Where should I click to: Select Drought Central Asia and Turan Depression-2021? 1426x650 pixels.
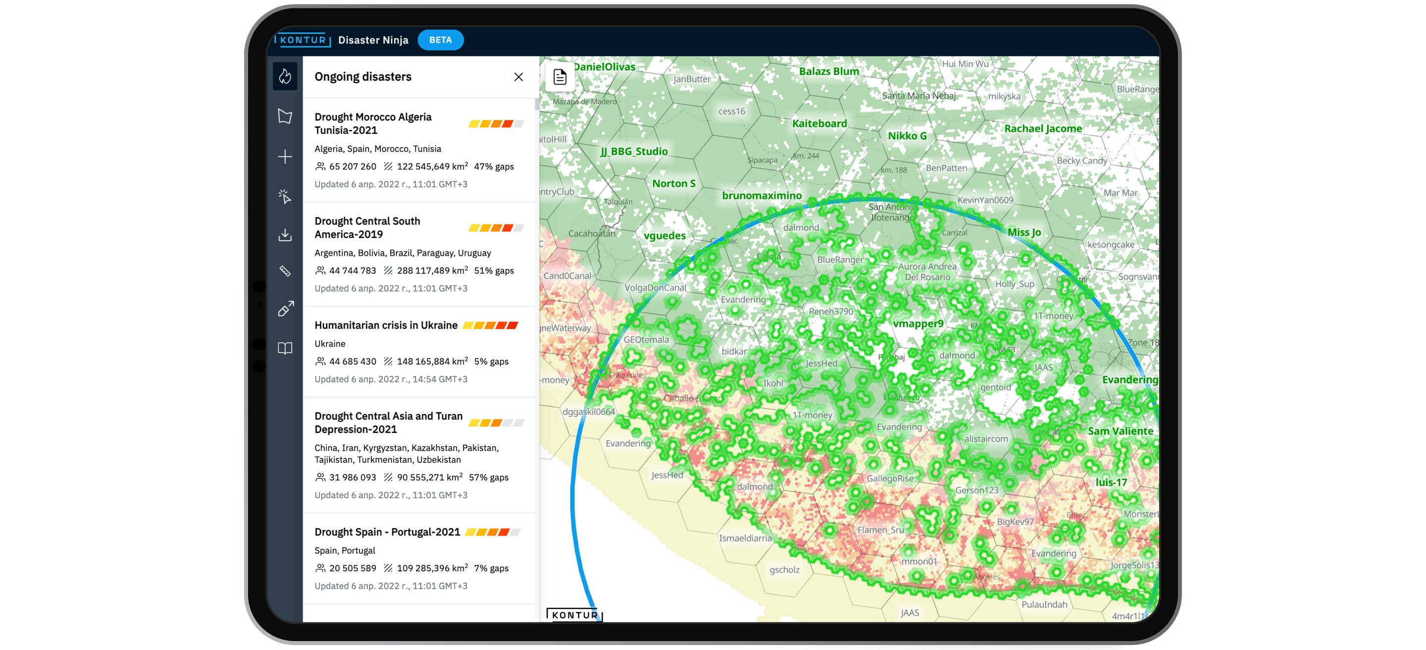[x=388, y=422]
